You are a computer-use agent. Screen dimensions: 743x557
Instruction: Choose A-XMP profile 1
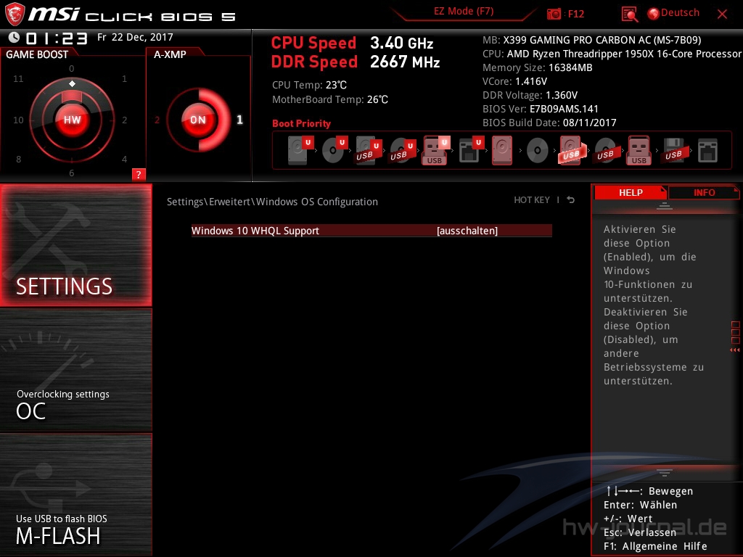(x=239, y=120)
